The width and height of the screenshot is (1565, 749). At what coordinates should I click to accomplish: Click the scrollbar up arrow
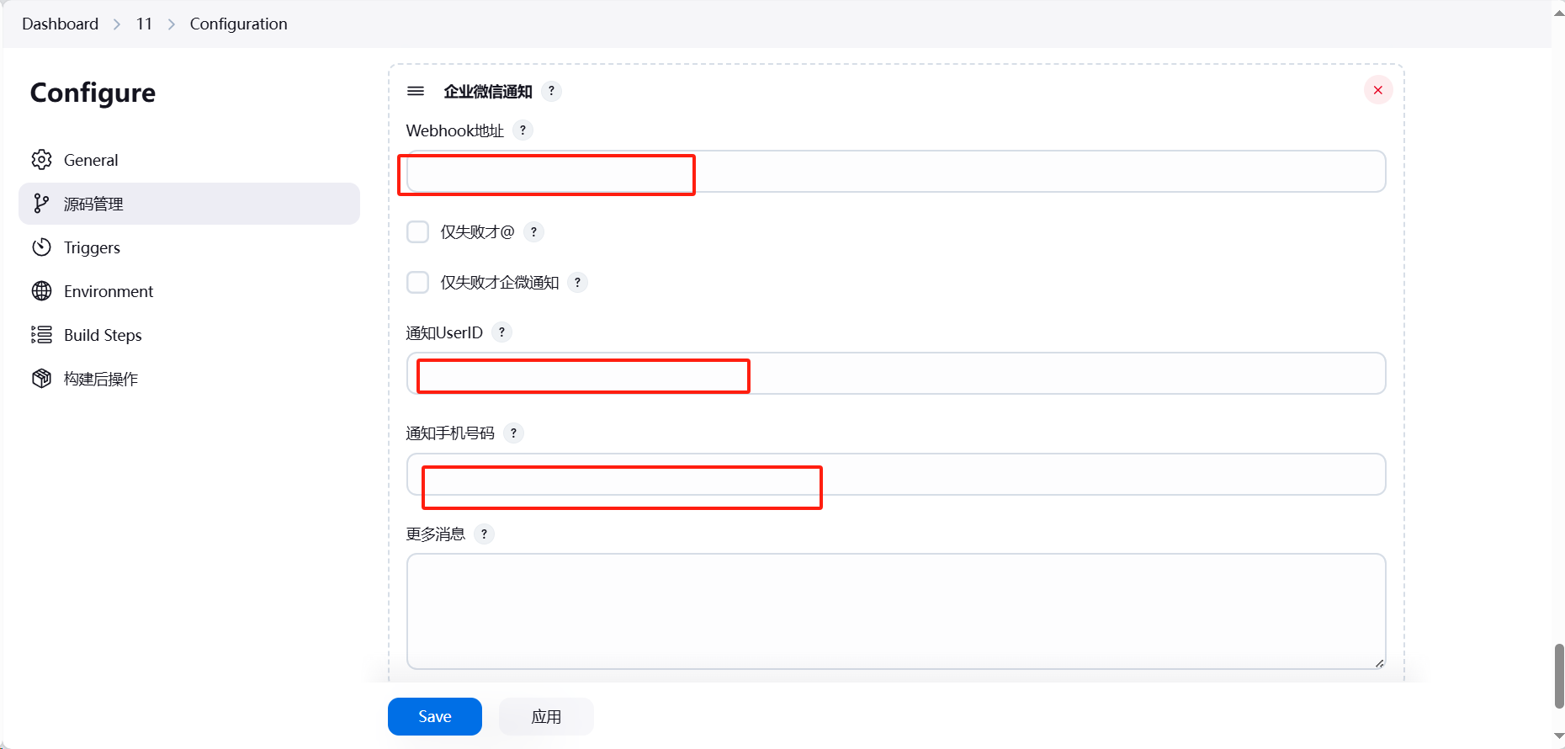pyautogui.click(x=1559, y=13)
